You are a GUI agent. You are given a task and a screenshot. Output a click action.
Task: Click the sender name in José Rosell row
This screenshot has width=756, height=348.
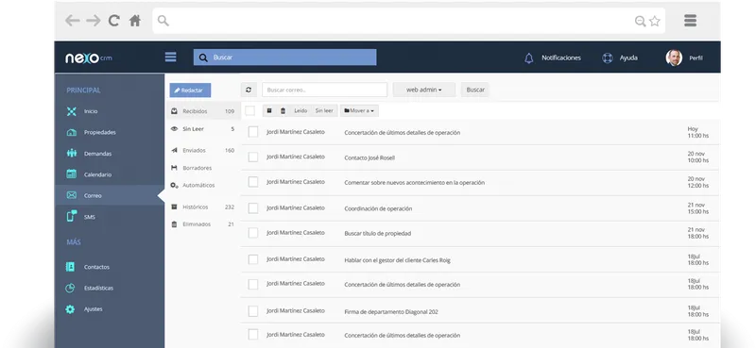tap(296, 157)
